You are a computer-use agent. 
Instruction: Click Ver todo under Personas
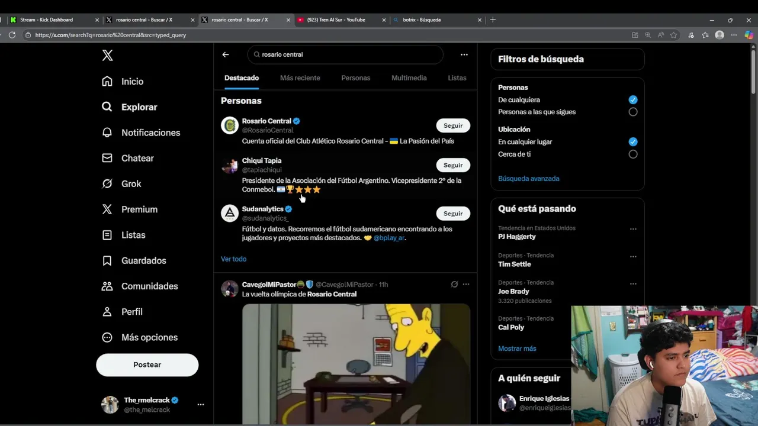pyautogui.click(x=234, y=259)
